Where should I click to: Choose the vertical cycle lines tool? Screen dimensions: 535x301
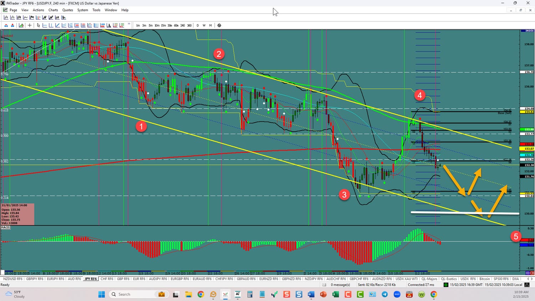[x=96, y=25]
